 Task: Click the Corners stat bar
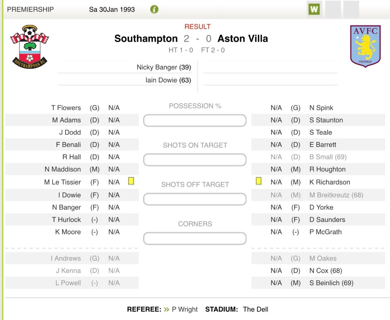coord(195,239)
